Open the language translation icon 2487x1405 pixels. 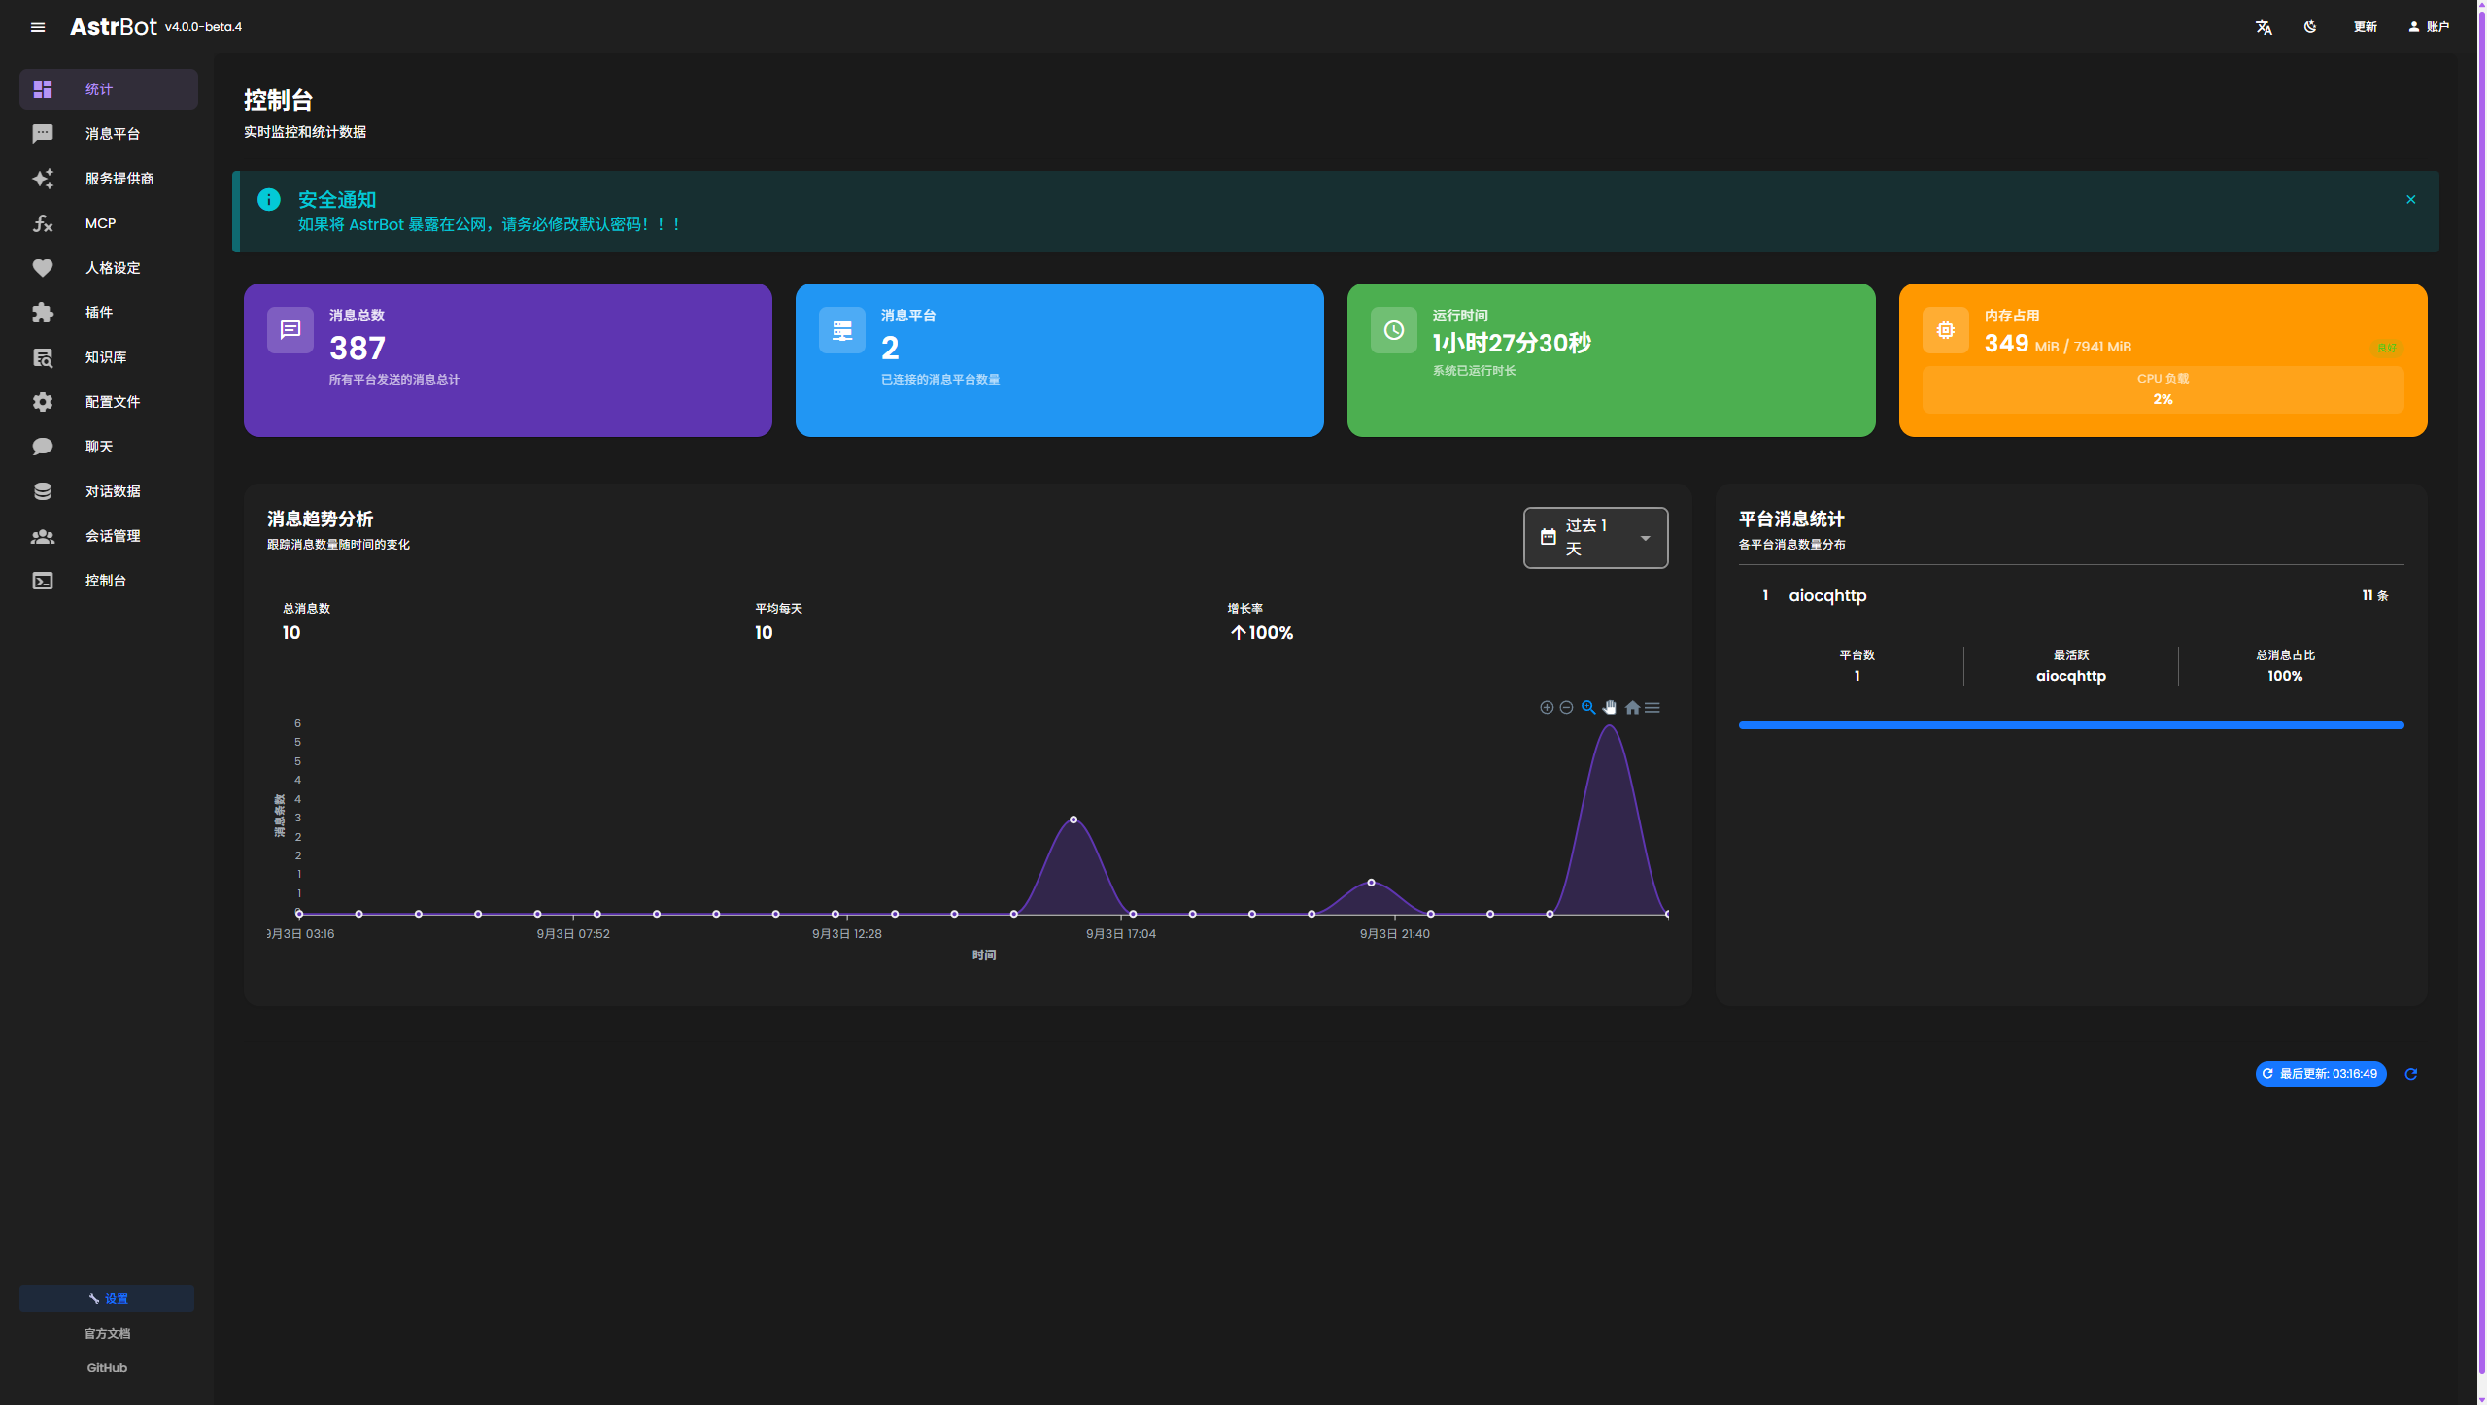point(2264,27)
